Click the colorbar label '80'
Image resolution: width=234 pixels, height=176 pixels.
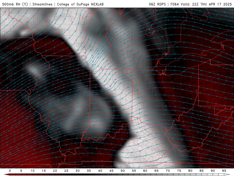click(190, 171)
